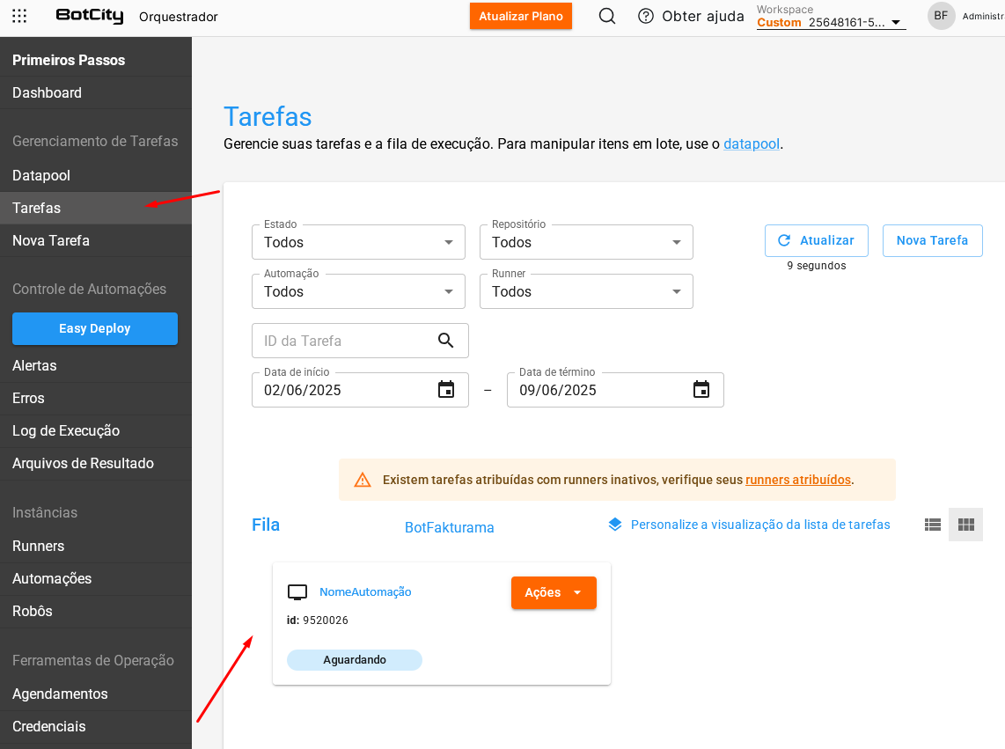The width and height of the screenshot is (1005, 749).
Task: Click the Atualizar refresh button
Action: 817,240
